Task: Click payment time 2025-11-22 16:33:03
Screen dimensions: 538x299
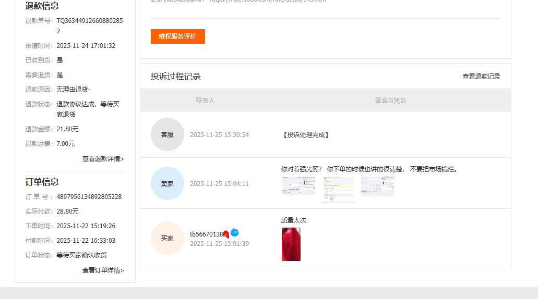Action: tap(86, 241)
